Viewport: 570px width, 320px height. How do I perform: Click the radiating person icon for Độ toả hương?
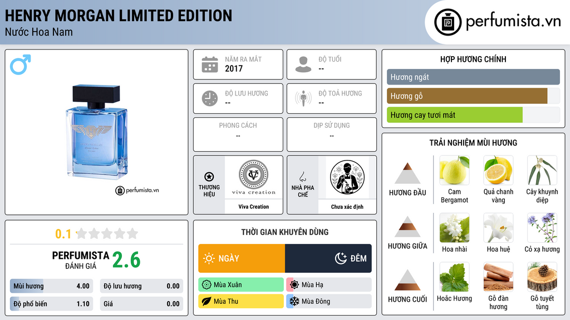[303, 98]
